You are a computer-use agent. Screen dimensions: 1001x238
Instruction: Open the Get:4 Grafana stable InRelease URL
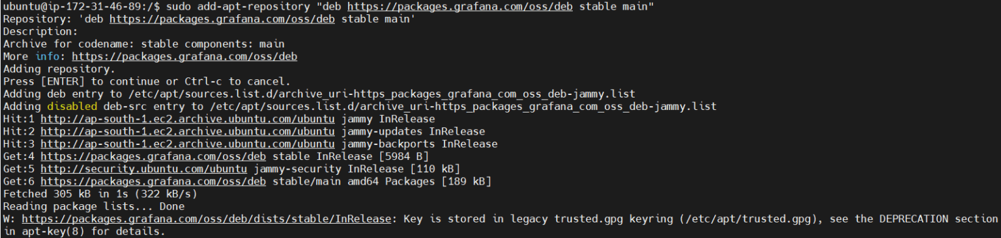(153, 157)
